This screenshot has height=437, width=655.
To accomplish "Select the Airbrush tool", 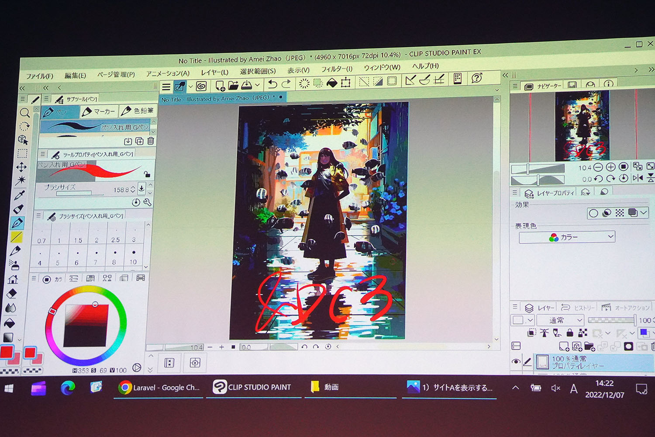I will point(14,264).
